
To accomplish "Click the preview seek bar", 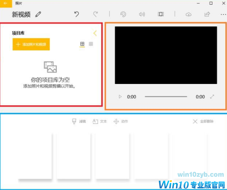I will click(x=166, y=96).
